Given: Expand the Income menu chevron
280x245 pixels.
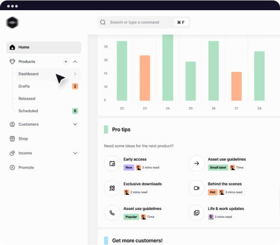Looking at the screenshot, I should [75, 153].
